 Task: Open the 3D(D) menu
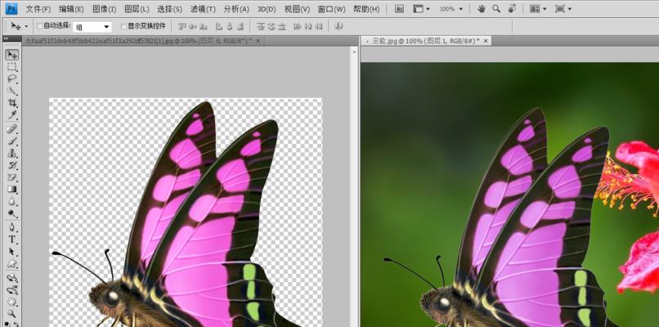[267, 9]
